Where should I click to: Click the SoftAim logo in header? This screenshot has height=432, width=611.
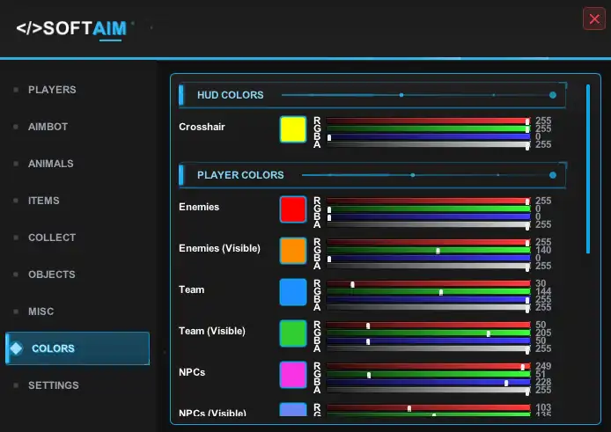coord(72,28)
